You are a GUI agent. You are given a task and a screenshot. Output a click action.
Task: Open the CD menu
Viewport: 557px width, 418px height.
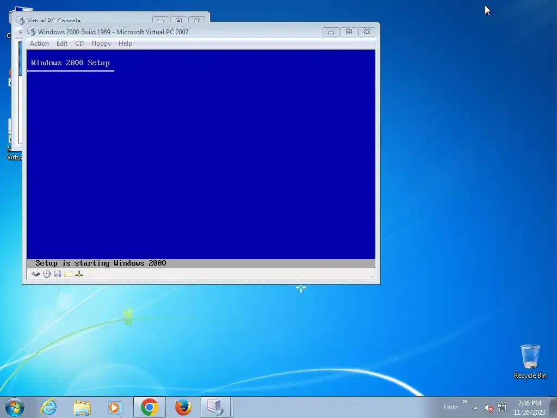click(79, 44)
